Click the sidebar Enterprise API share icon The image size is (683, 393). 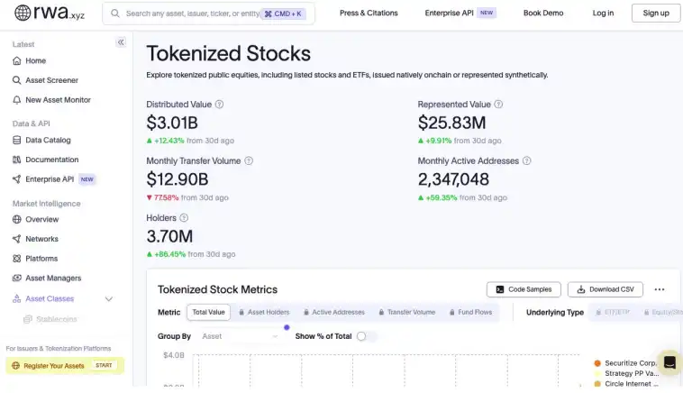[16, 179]
